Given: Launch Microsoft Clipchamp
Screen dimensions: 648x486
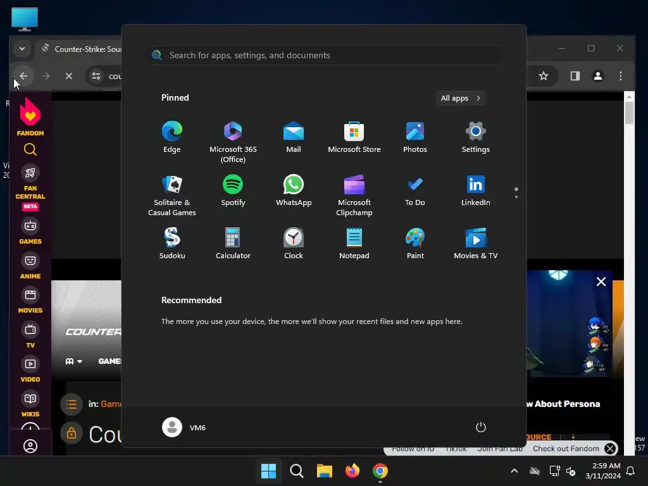Looking at the screenshot, I should 354,196.
